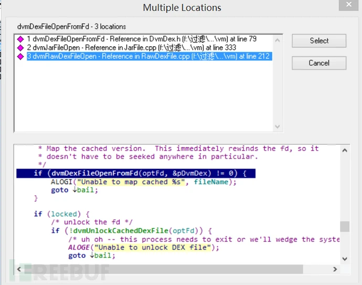Click the code preview scroll left arrow
The image size is (362, 285).
tap(19, 269)
